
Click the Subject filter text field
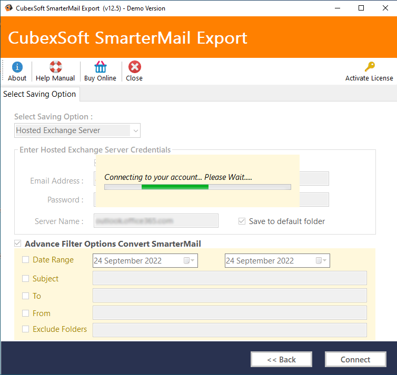click(230, 278)
